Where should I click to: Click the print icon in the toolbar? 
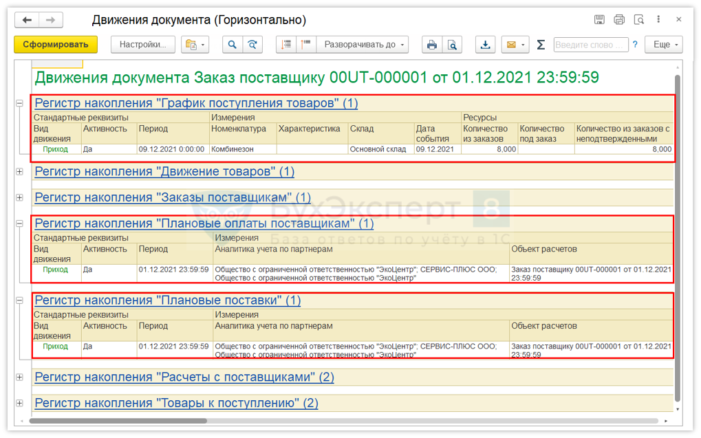(x=432, y=45)
